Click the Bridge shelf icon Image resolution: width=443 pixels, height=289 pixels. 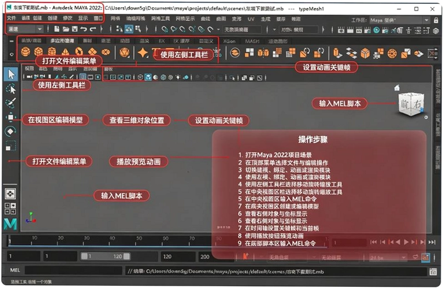(x=351, y=53)
